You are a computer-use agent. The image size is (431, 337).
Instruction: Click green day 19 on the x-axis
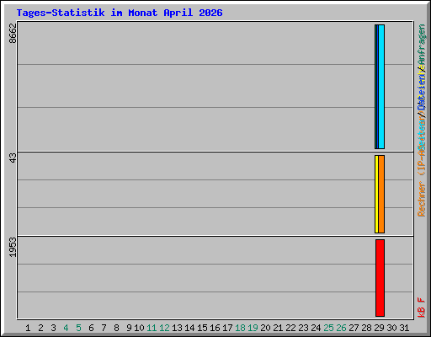(x=253, y=328)
